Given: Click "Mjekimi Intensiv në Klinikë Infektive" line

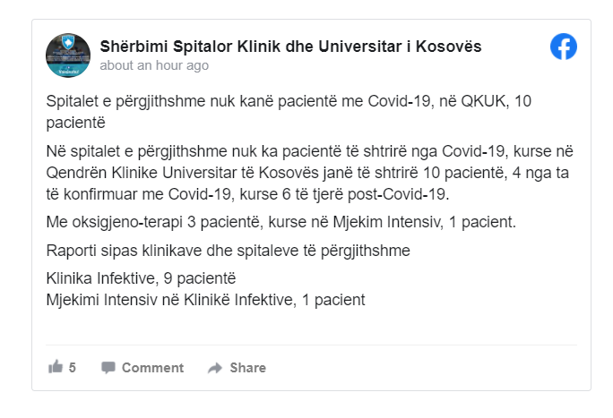Looking at the screenshot, I should coord(206,299).
